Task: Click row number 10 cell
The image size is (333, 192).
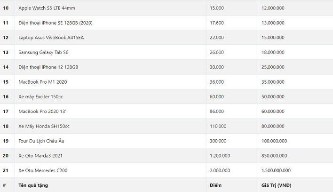Action: coord(6,8)
